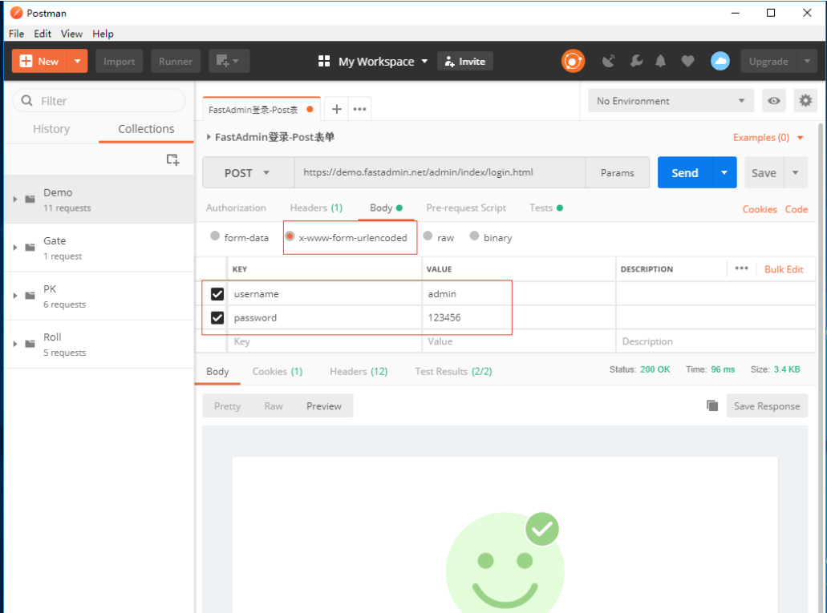Open key-value table options dots
The height and width of the screenshot is (613, 827).
click(741, 268)
